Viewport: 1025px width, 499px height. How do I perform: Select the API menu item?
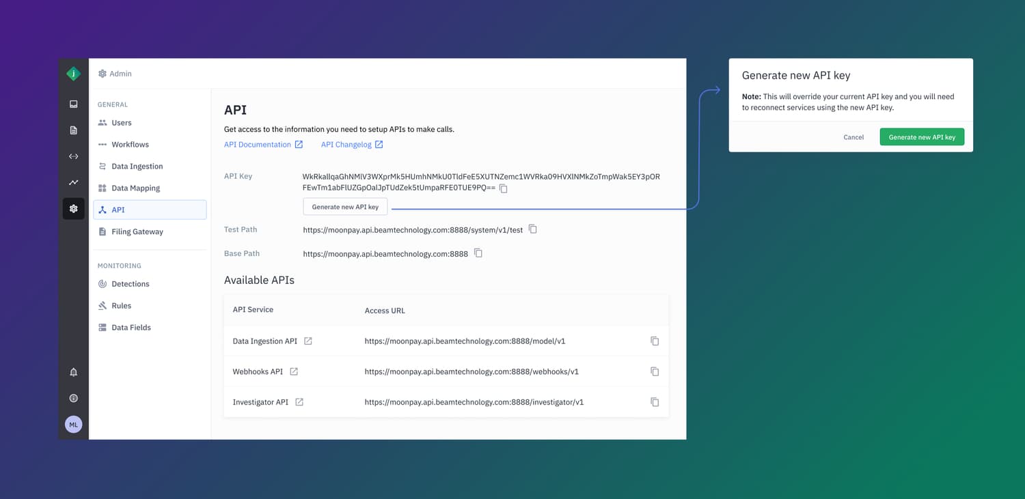click(x=150, y=210)
